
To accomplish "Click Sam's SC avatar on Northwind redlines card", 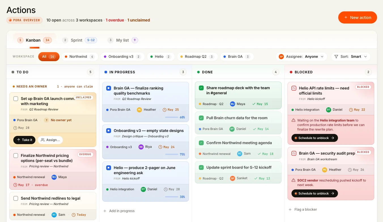I will coord(54,215).
